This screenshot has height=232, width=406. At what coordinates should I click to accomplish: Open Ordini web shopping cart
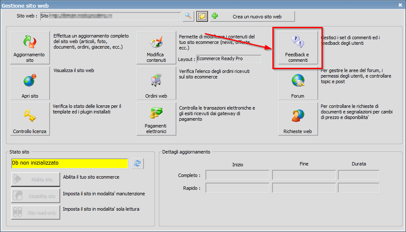coord(156,83)
